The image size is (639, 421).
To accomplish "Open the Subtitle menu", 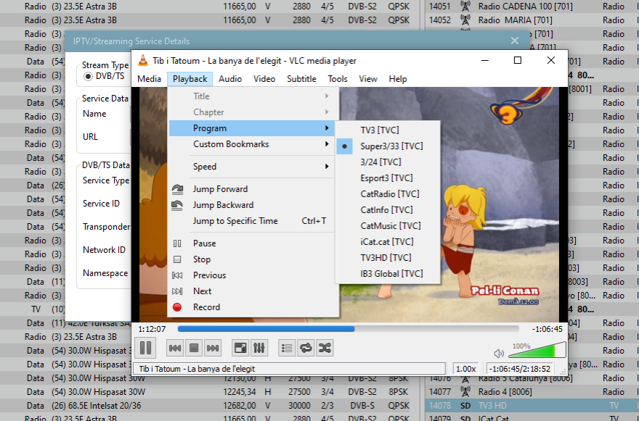I will pyautogui.click(x=301, y=79).
